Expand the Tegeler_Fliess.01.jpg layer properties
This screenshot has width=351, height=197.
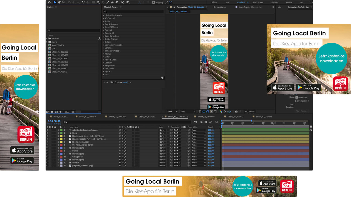tap(58, 166)
